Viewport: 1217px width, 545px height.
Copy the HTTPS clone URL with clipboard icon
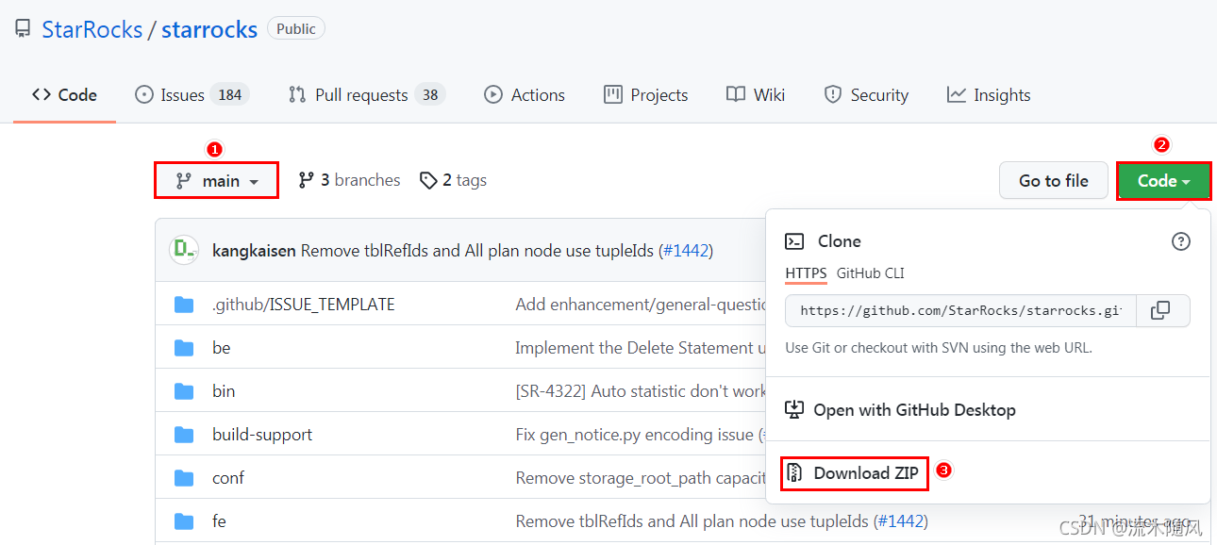[1161, 310]
